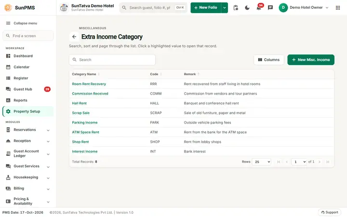Go to the next page
The image size is (347, 217).
pos(320,162)
